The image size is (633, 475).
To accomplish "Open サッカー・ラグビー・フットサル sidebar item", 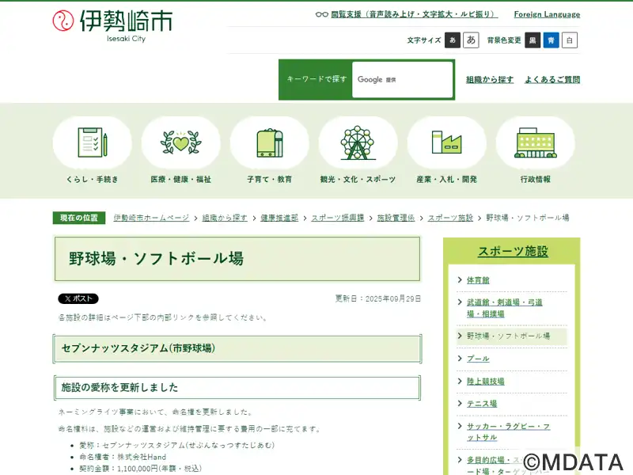I will coord(508,431).
